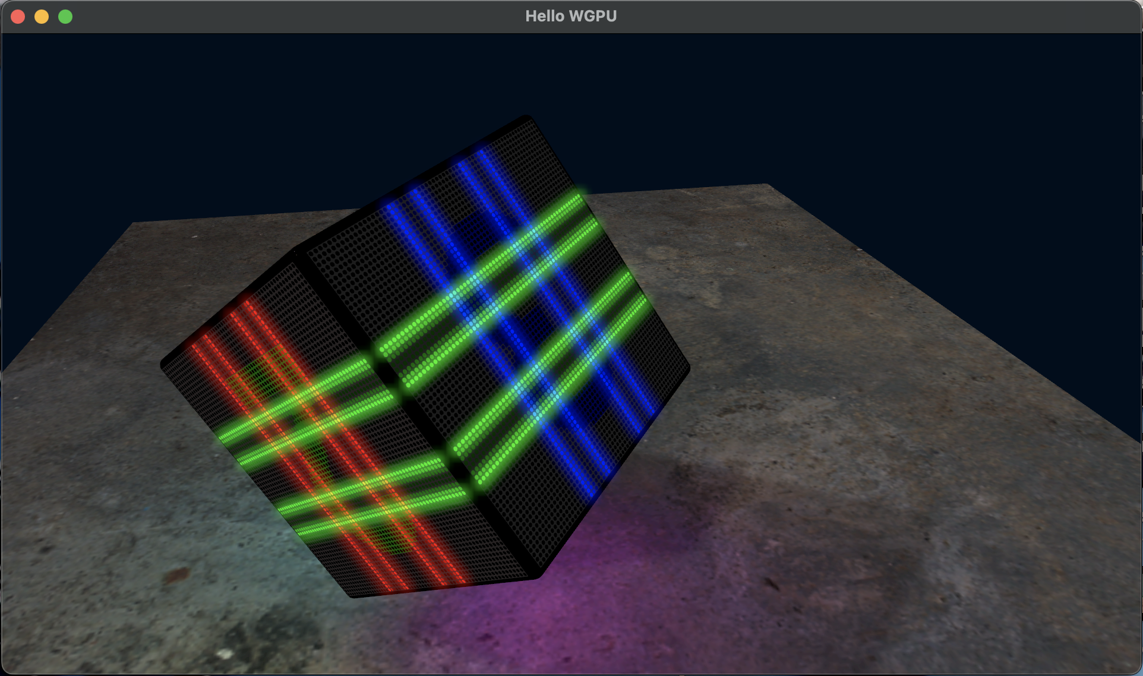Image resolution: width=1143 pixels, height=676 pixels.
Task: Close the Hello WGPU window
Action: (18, 17)
